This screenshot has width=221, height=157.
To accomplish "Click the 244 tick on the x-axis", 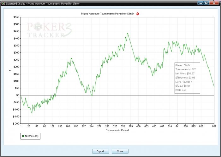I will tap(91, 126).
